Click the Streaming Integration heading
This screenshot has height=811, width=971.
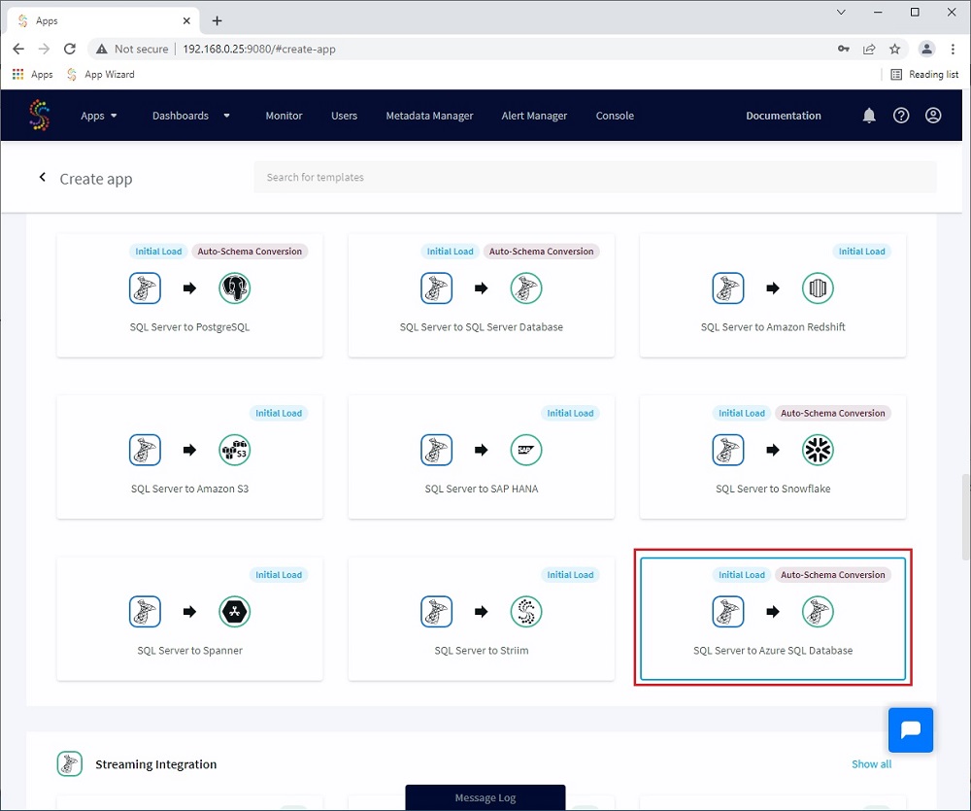point(156,764)
